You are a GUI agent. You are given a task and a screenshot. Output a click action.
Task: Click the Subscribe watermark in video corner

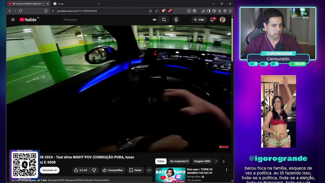pos(224,147)
